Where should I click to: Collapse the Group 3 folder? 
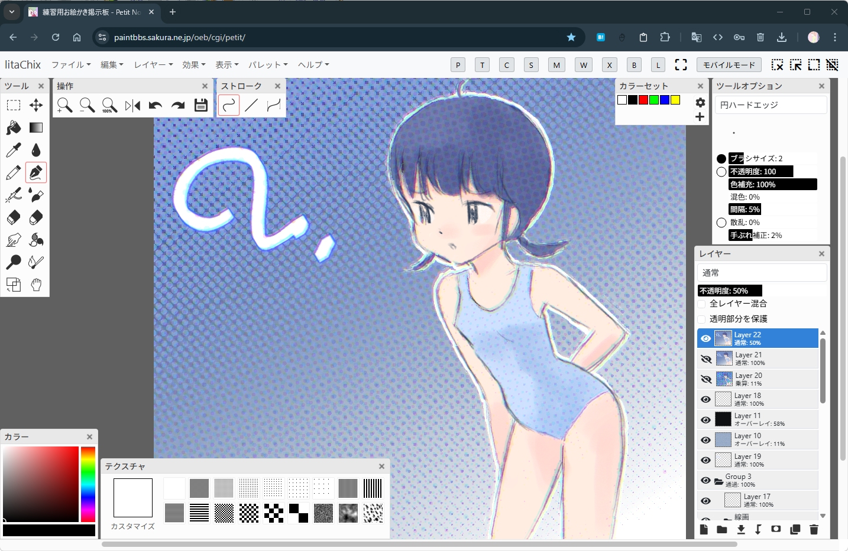pos(719,481)
